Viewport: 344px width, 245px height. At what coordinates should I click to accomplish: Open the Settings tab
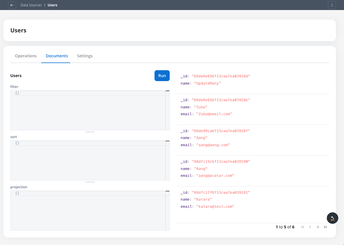(85, 56)
